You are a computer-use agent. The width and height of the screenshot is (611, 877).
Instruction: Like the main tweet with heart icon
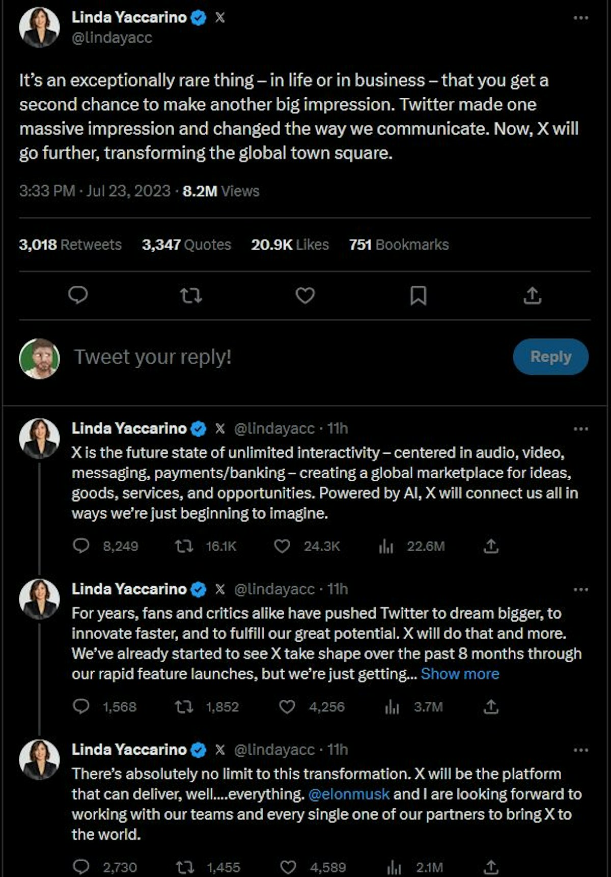click(x=305, y=295)
